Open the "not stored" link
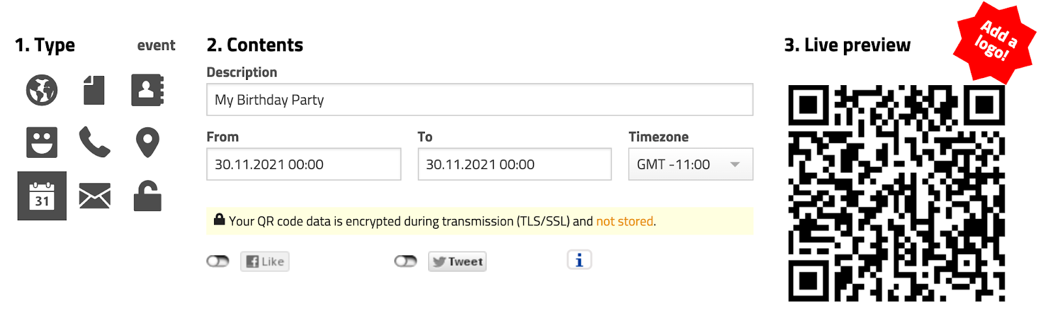The width and height of the screenshot is (1041, 321). pyautogui.click(x=625, y=222)
